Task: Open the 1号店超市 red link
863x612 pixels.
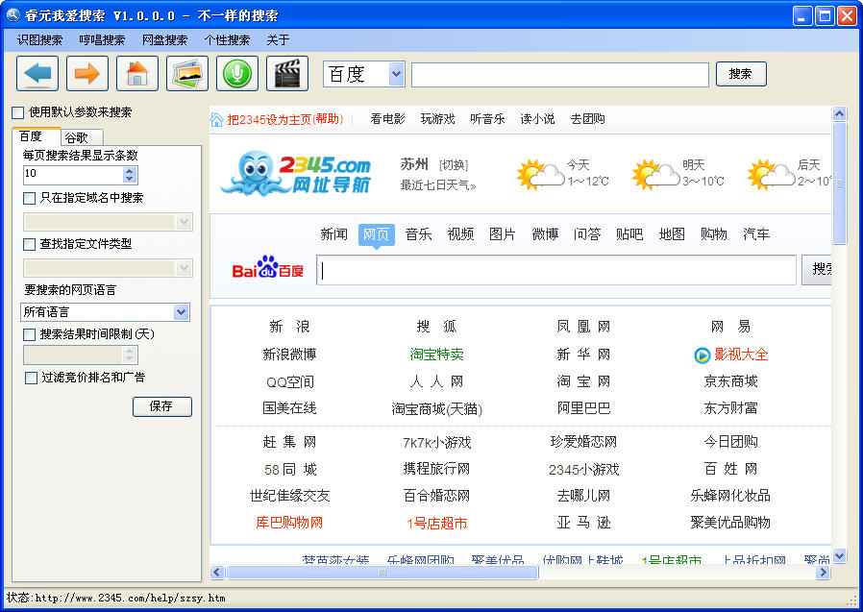Action: tap(437, 523)
